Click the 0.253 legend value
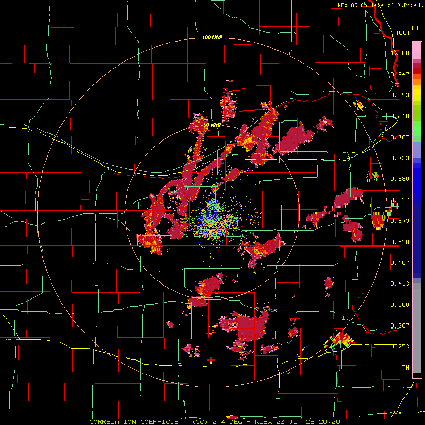 pyautogui.click(x=400, y=347)
